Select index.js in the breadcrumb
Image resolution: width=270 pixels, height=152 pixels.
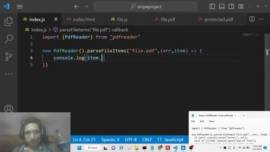[39, 30]
